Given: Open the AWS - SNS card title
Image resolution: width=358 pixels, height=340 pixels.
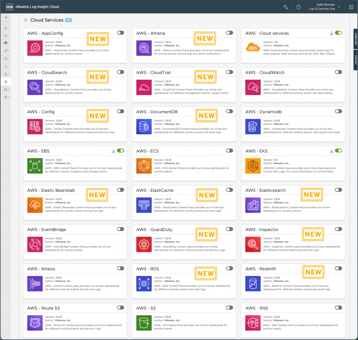Looking at the screenshot, I should [x=257, y=308].
